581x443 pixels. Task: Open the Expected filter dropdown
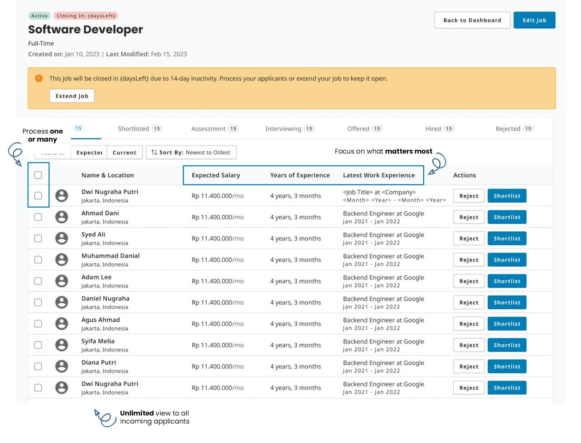click(x=89, y=153)
